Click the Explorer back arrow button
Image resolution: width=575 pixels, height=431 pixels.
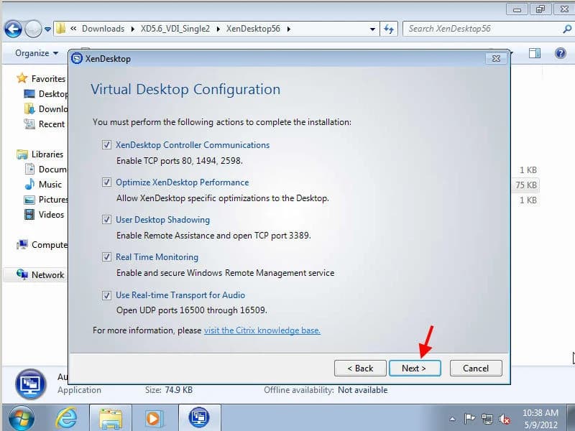click(13, 29)
